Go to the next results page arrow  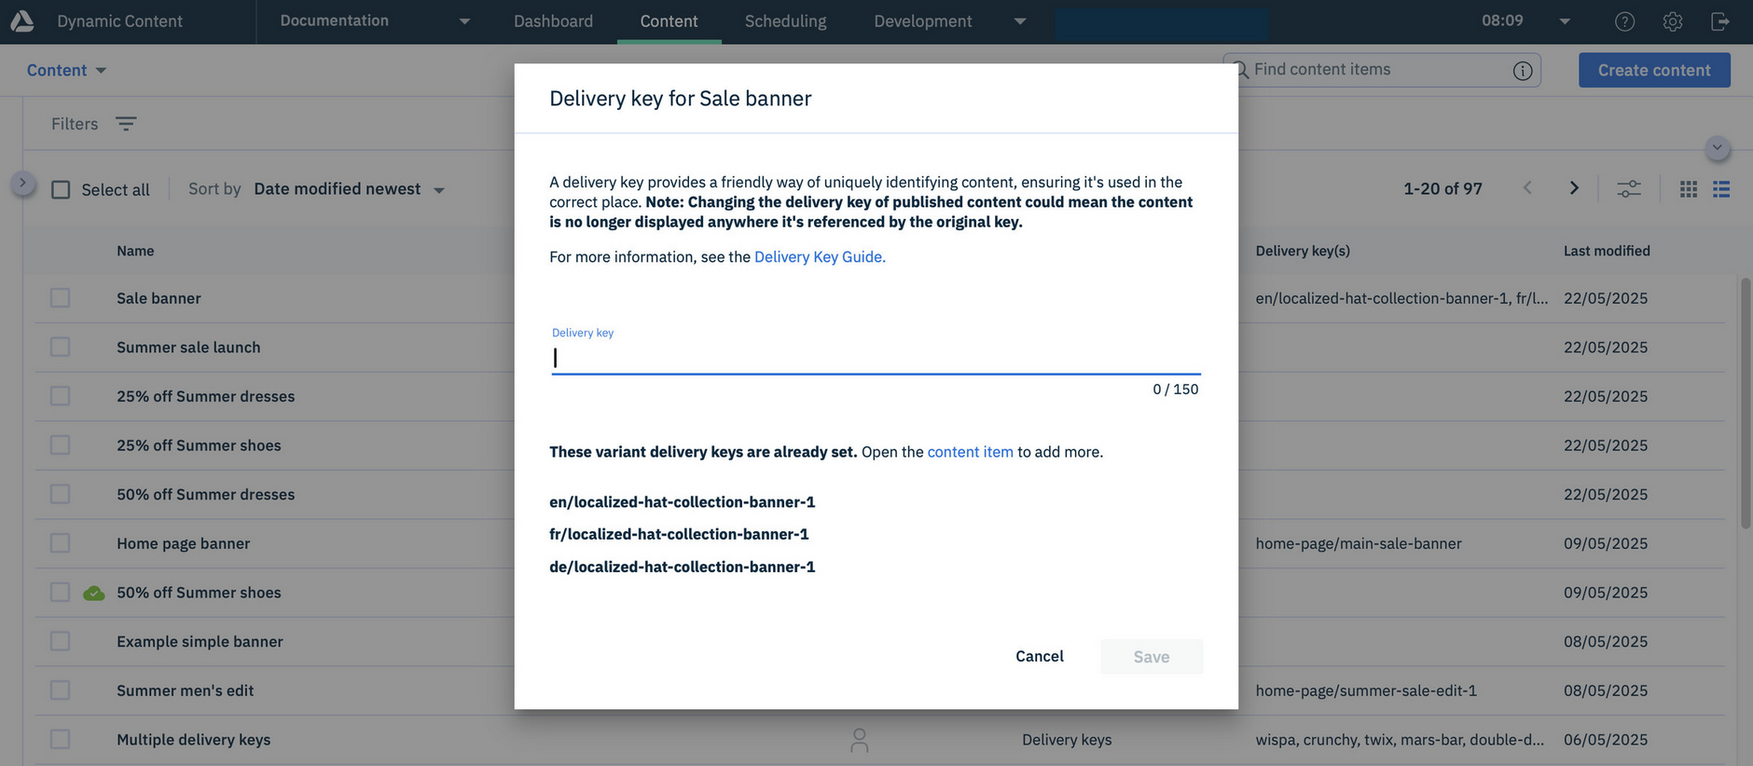(1574, 188)
